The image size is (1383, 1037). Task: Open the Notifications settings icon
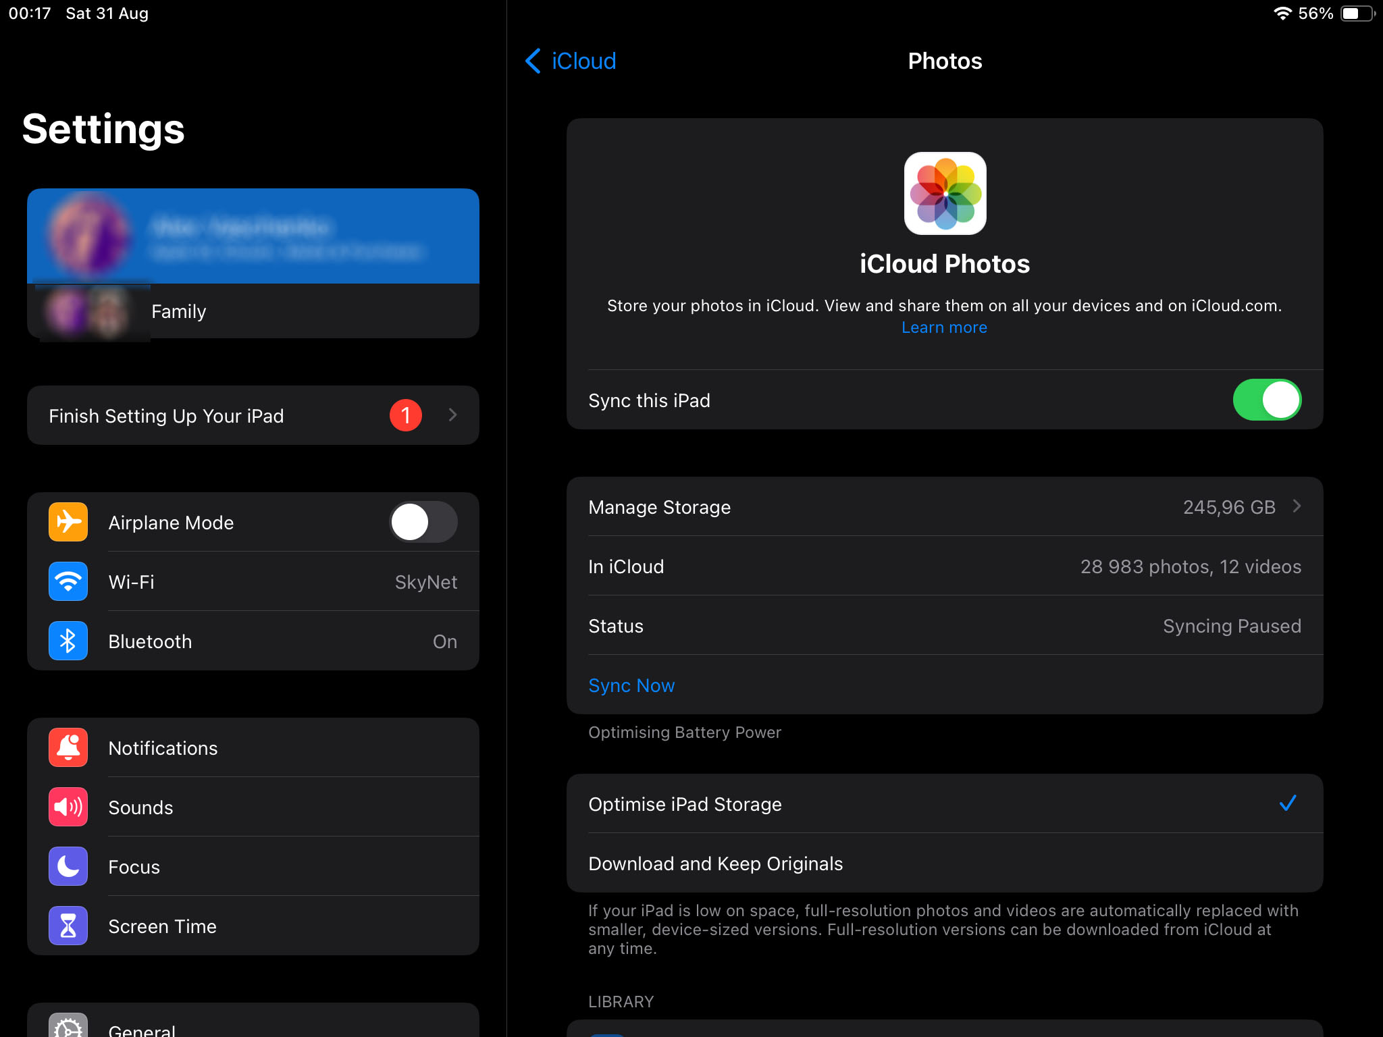68,748
